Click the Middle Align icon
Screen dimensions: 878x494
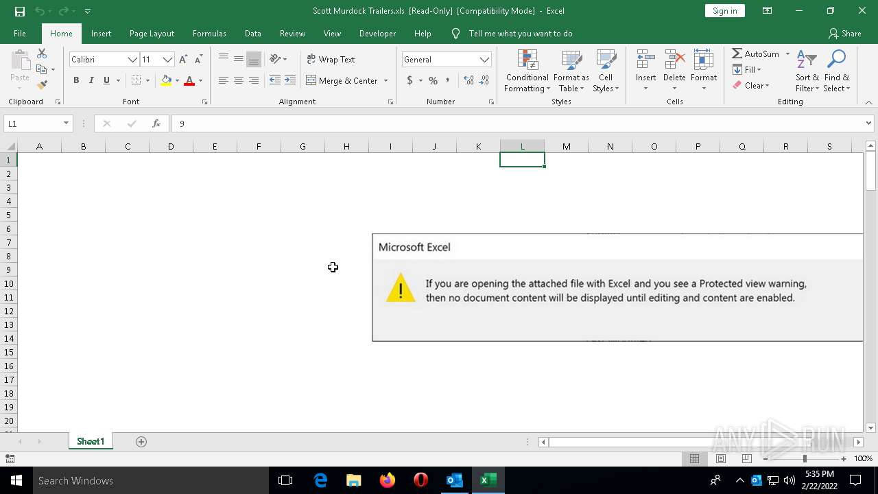tap(239, 60)
